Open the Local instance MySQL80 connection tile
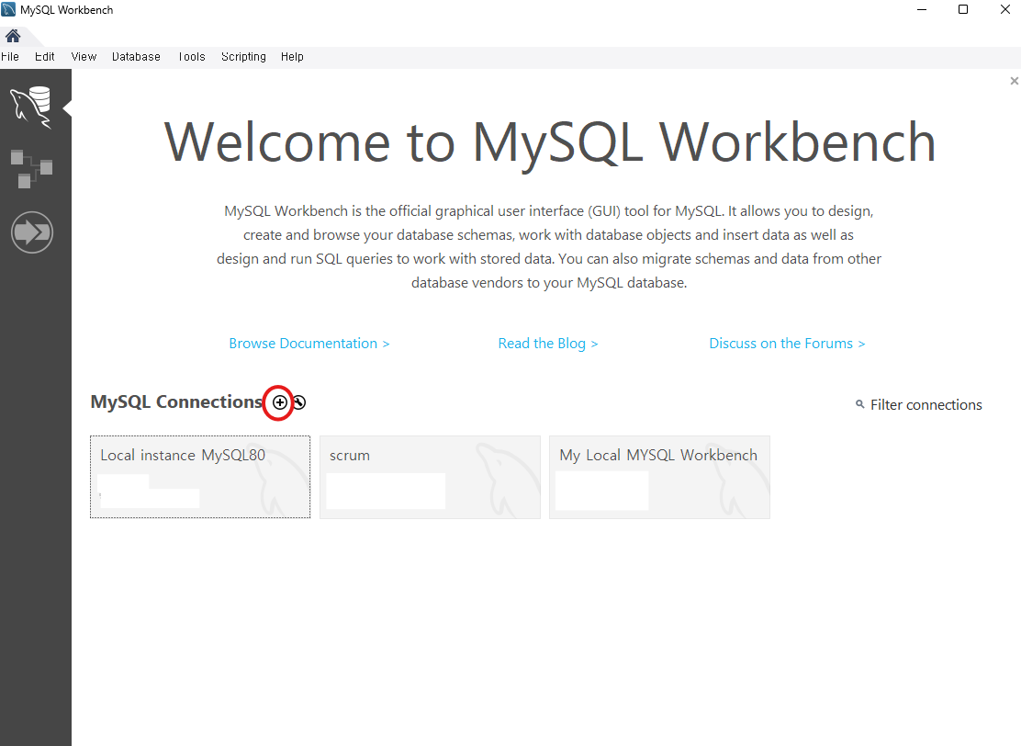The image size is (1021, 746). tap(200, 477)
